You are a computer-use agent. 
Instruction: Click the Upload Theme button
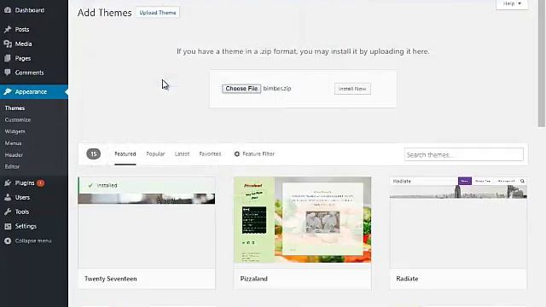pyautogui.click(x=158, y=13)
